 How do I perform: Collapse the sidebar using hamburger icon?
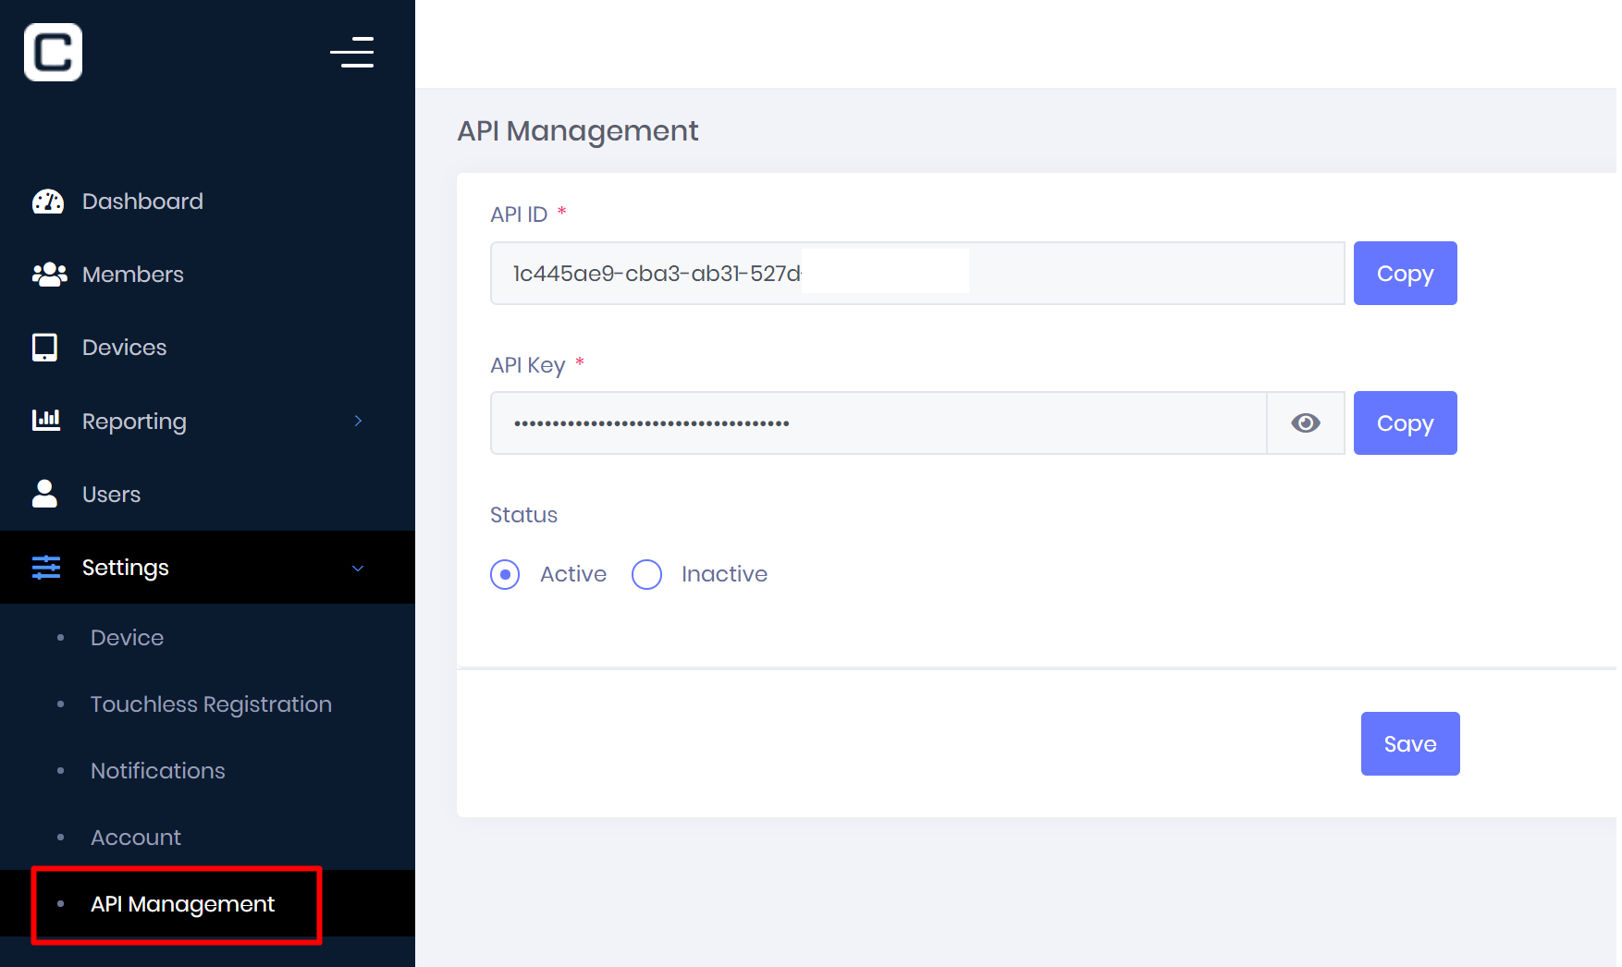coord(352,53)
